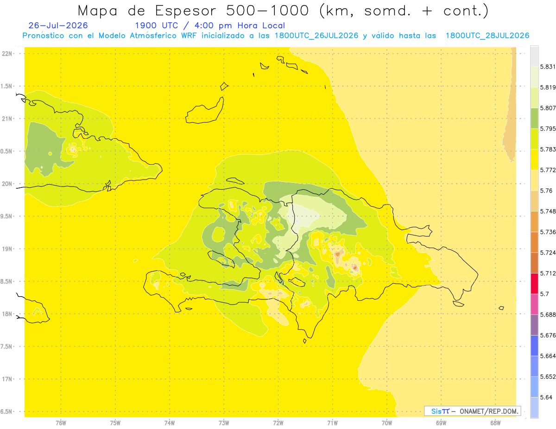Select the date text '26-Jul-2026'
Image resolution: width=556 pixels, height=429 pixels.
58,25
